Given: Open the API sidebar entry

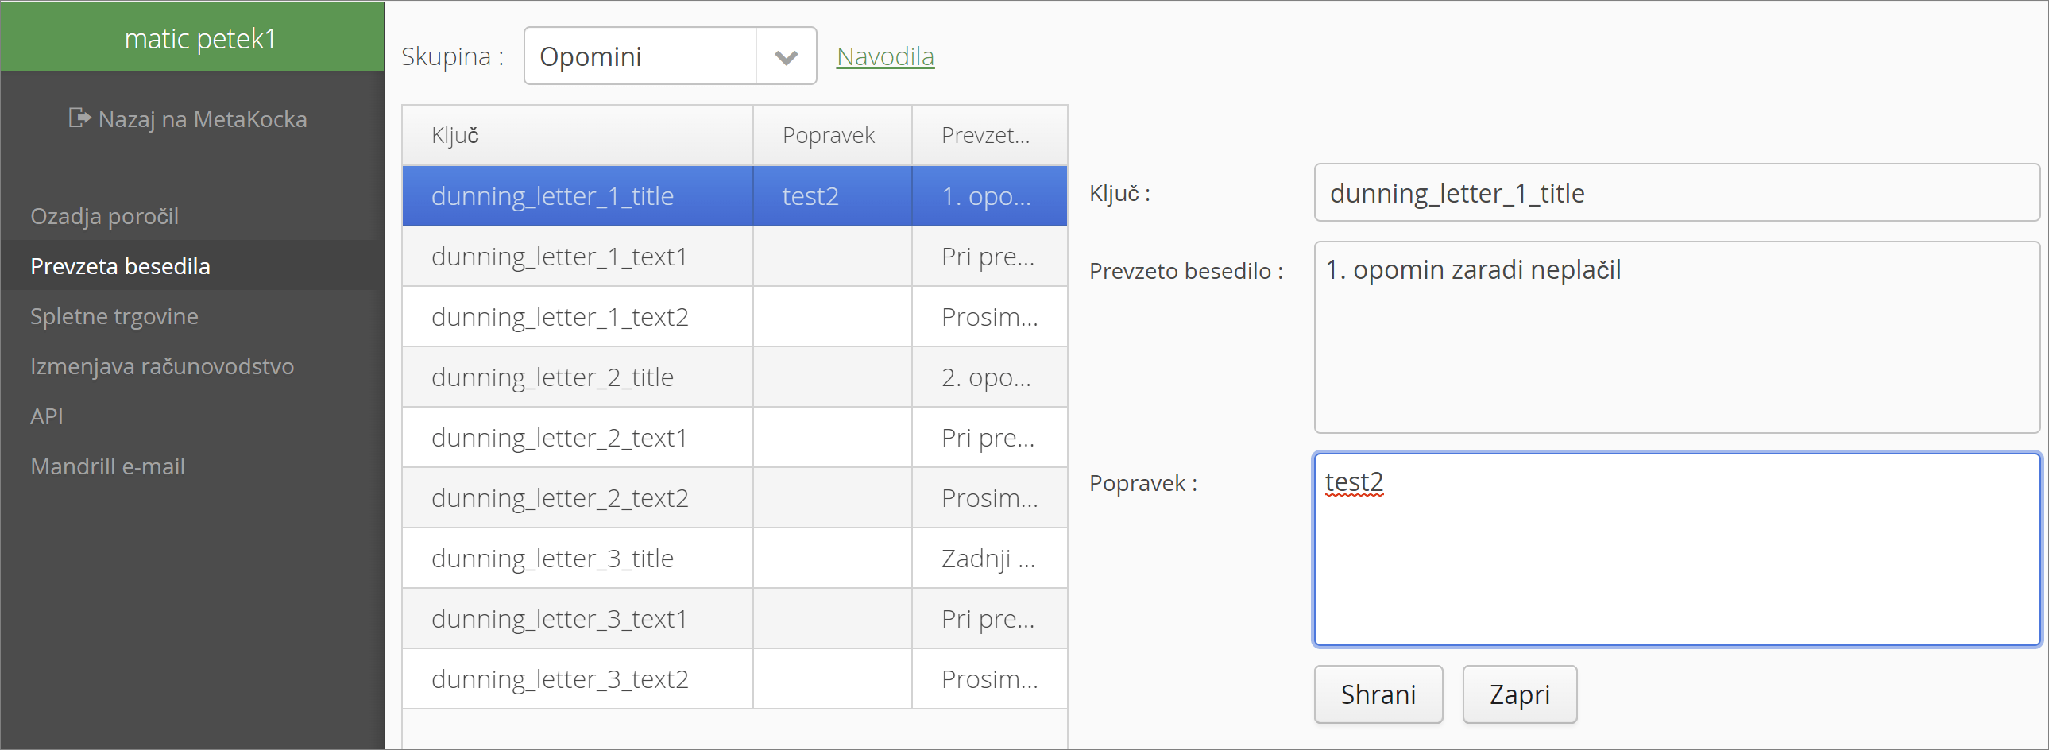Looking at the screenshot, I should (x=46, y=417).
